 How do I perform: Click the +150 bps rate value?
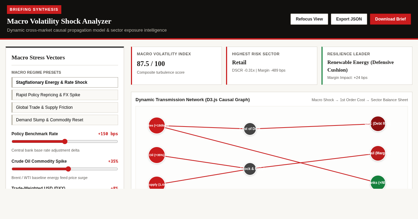click(x=108, y=134)
